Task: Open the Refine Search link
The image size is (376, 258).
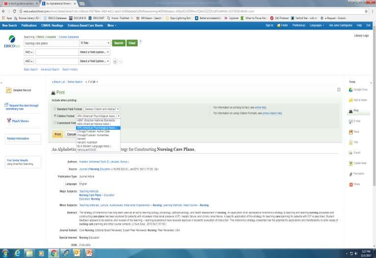Action: tap(75, 82)
